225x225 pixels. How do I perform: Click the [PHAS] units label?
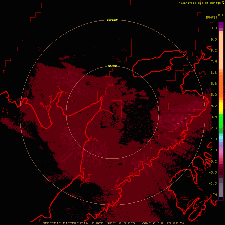(x=211, y=17)
